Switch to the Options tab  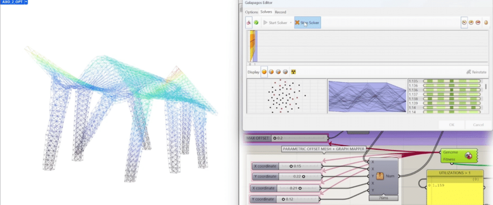[x=251, y=12]
